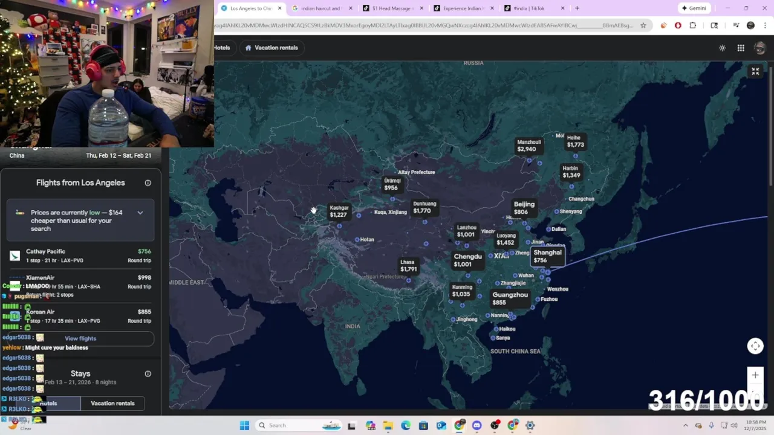
Task: Open Windows Start menu
Action: click(244, 425)
